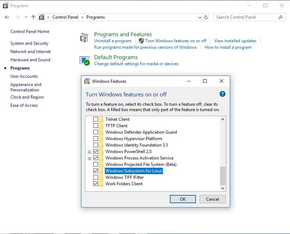This screenshot has height=234, width=290.
Task: Select the Telnet Client row label
Action: [x=117, y=119]
